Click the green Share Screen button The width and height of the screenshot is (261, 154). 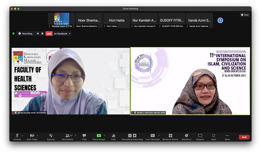[99, 136]
